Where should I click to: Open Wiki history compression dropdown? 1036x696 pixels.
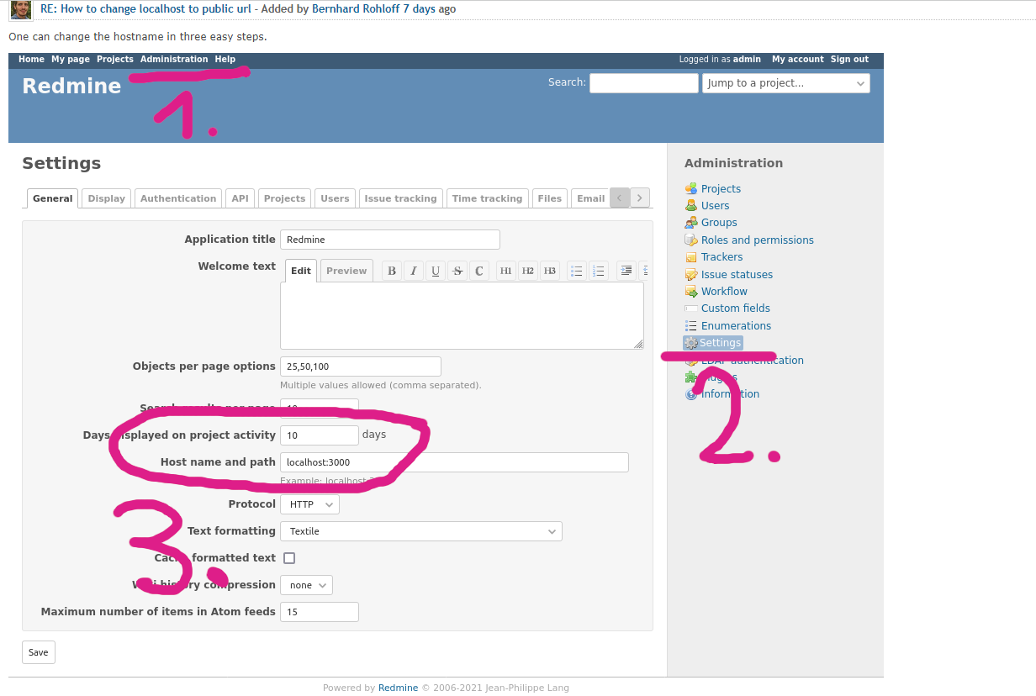(x=306, y=585)
